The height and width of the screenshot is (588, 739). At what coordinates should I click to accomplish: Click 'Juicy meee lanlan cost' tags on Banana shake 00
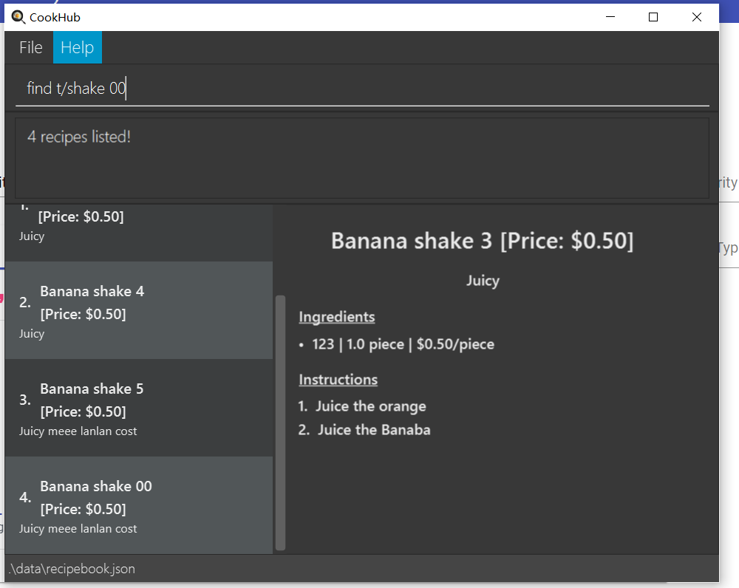tap(78, 529)
